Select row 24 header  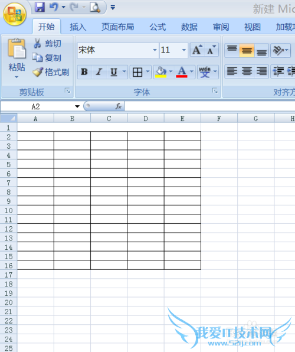(x=8, y=339)
